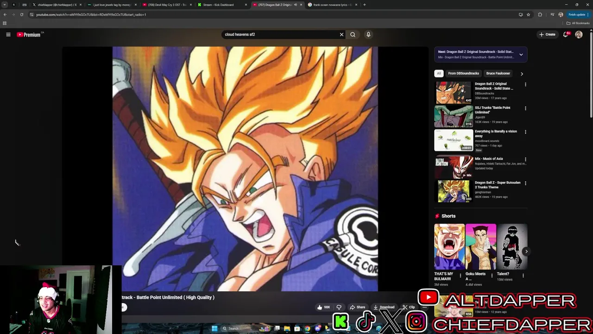
Task: Open File Explorer from taskbar
Action: pos(287,328)
